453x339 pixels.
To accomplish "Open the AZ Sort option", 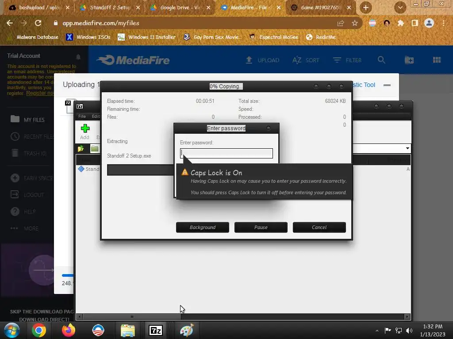I will tap(306, 60).
